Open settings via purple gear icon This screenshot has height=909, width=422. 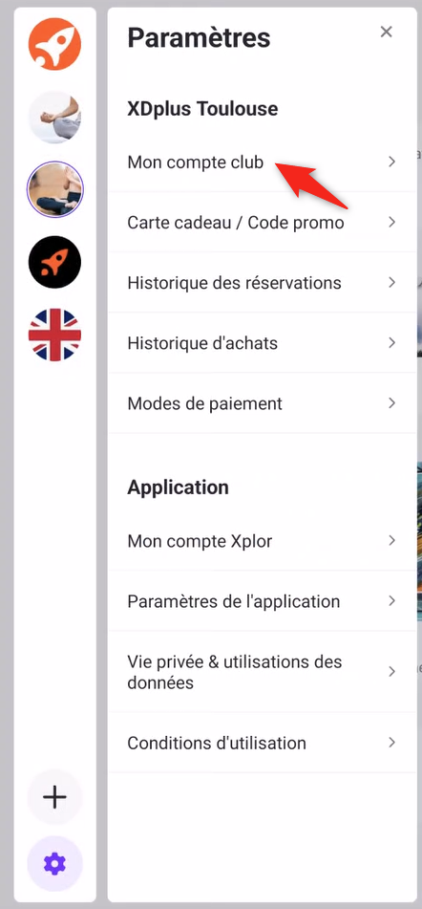[55, 864]
